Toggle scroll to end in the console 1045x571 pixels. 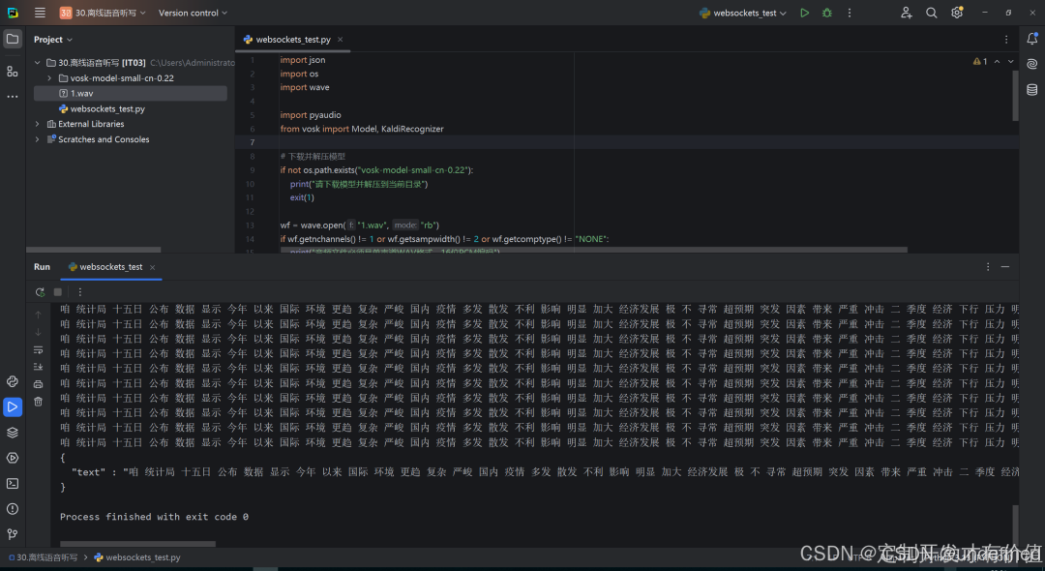(38, 367)
